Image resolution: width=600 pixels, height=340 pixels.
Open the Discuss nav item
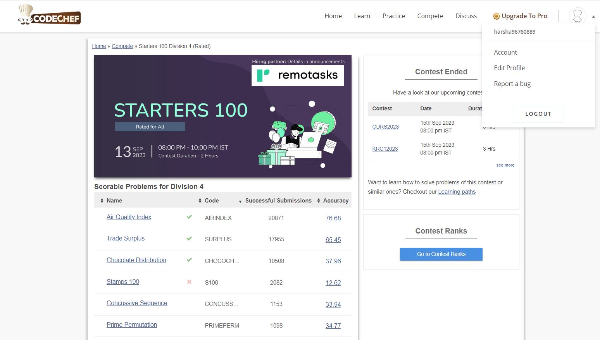(466, 16)
